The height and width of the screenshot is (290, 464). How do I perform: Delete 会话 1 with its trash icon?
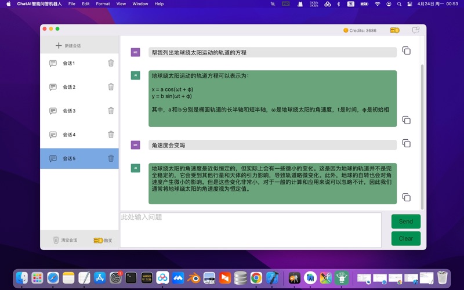point(111,63)
